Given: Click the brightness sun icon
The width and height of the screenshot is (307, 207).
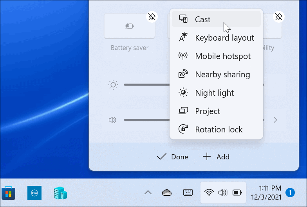Looking at the screenshot, I should [x=113, y=85].
